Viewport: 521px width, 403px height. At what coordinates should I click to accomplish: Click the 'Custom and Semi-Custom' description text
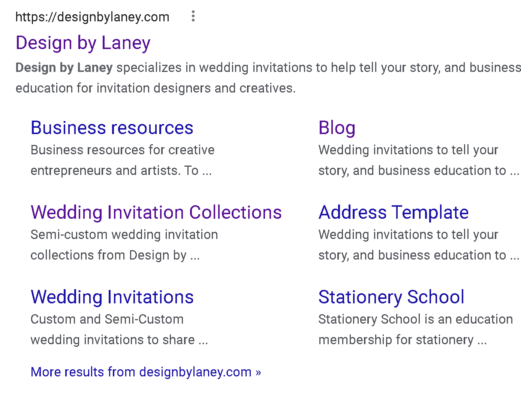point(107,319)
